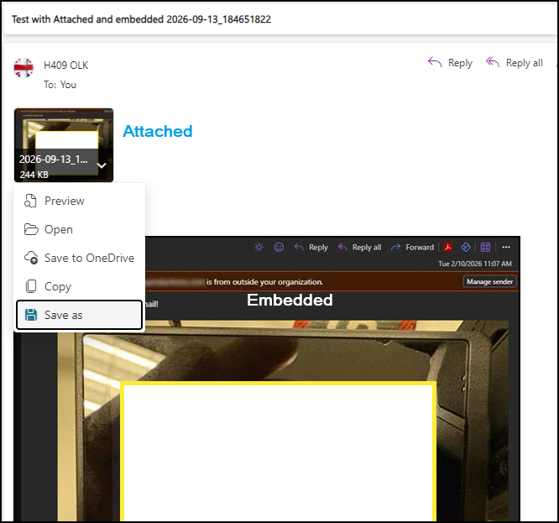This screenshot has width=559, height=523.
Task: Click the 'To: You' recipient line
Action: (60, 85)
